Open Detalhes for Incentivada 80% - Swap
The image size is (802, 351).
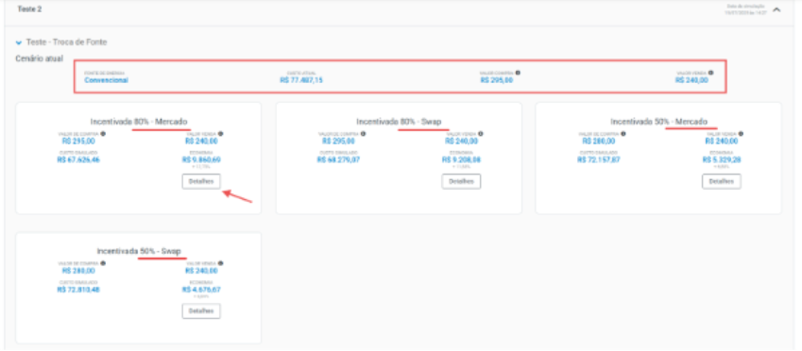(x=461, y=181)
